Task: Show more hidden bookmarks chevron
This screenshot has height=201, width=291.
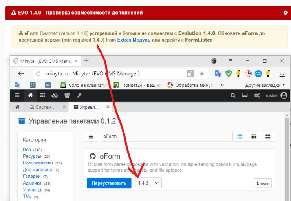Action: click(x=222, y=85)
